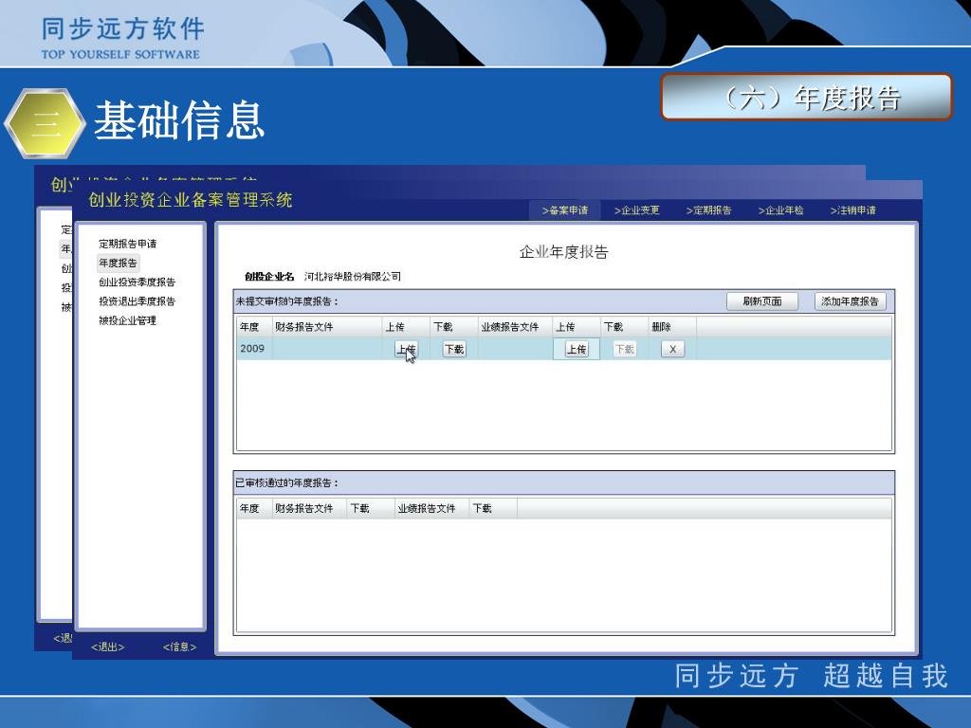971x728 pixels.
Task: Click the 企业年度报告 page title
Action: (564, 252)
